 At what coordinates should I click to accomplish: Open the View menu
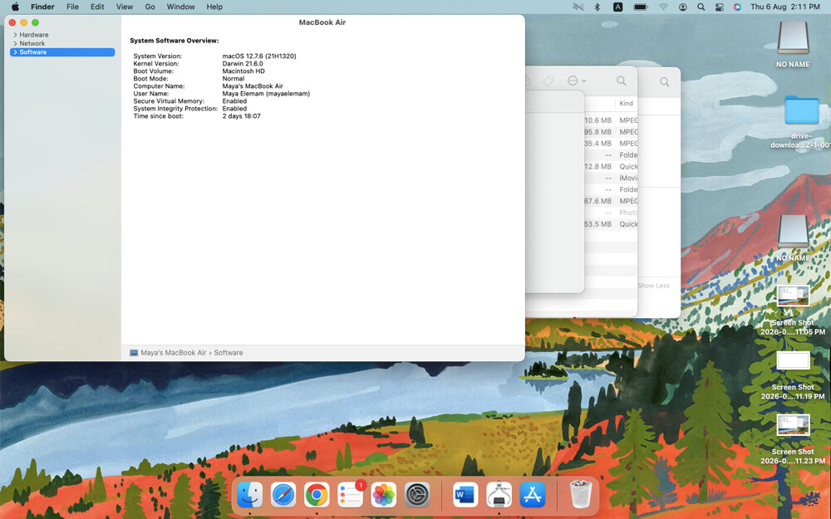coord(125,7)
